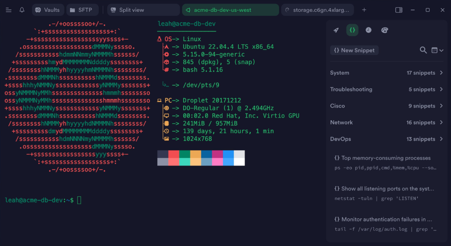
Task: Click the 241MiB / 957MiB memory text
Action: pyautogui.click(x=210, y=123)
